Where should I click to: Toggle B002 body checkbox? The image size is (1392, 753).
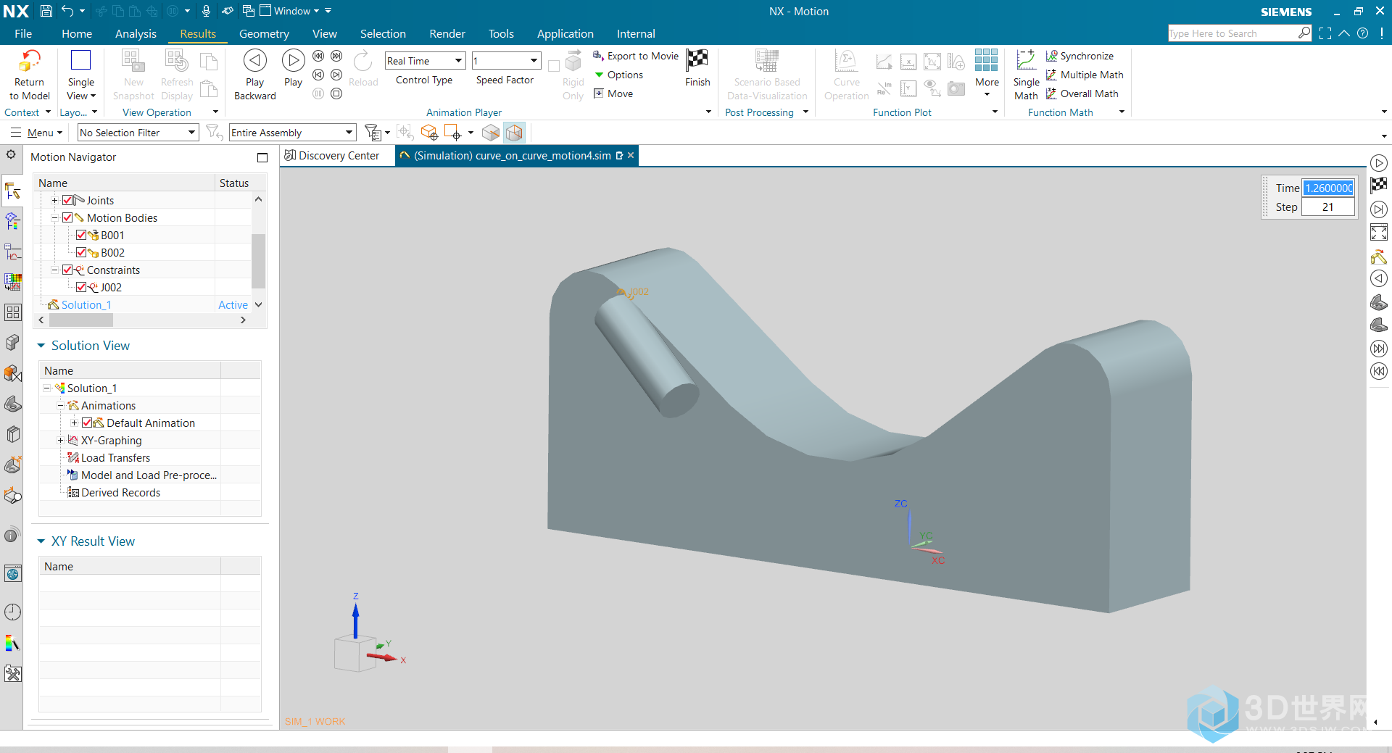[x=81, y=252]
